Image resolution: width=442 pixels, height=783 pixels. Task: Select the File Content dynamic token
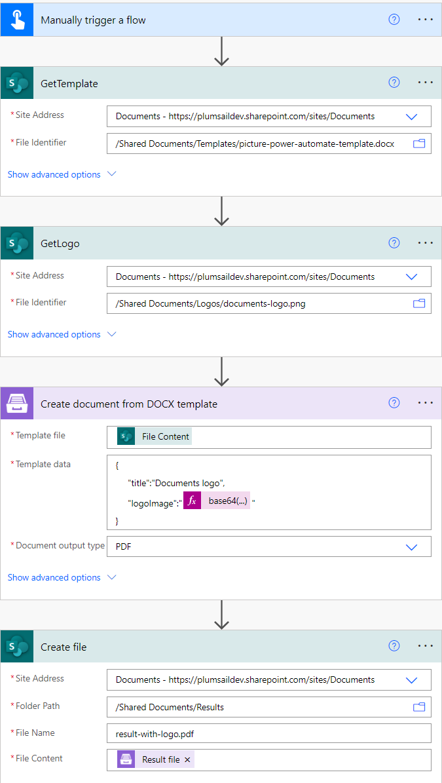154,436
